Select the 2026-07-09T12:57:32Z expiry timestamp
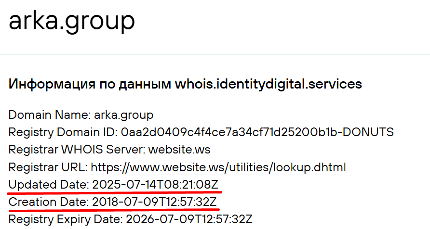This screenshot has width=430, height=229. [x=189, y=220]
